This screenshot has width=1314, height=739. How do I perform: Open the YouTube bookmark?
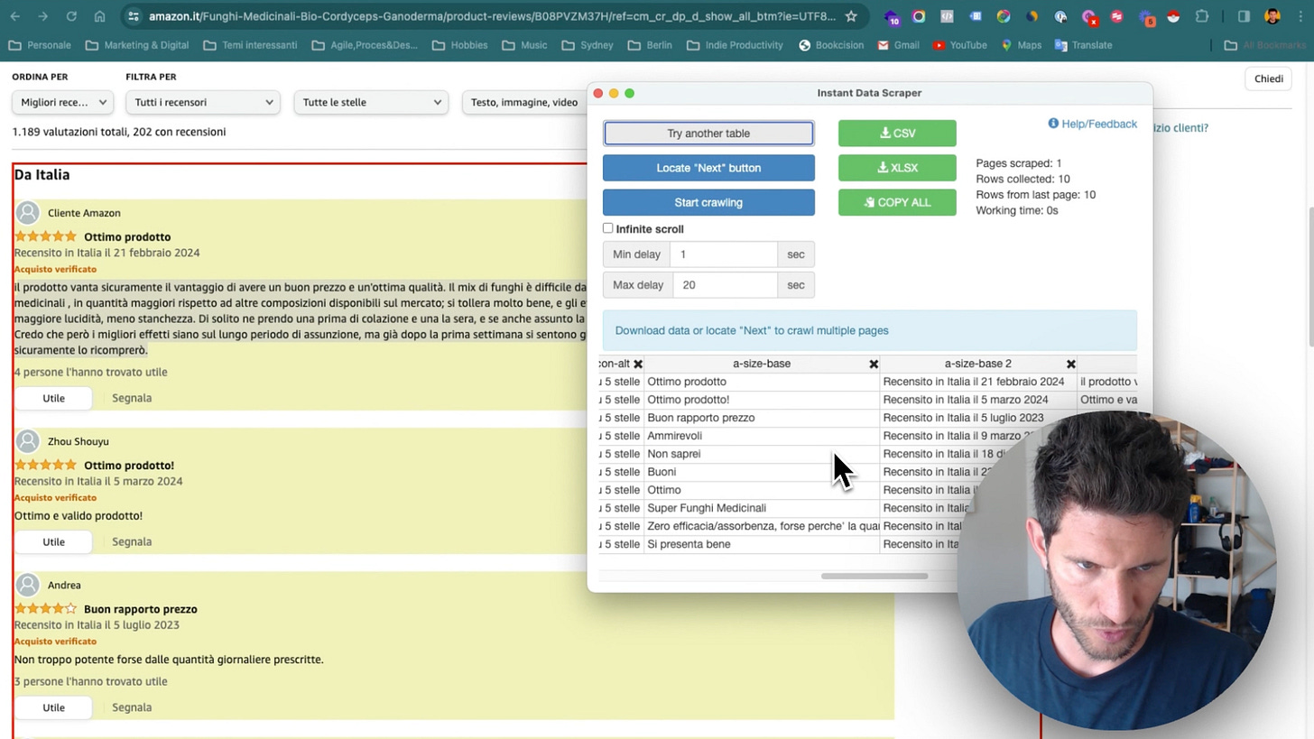(x=960, y=45)
